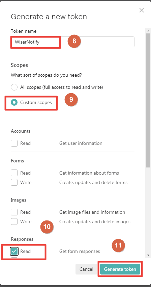
Task: Check Forms Read scope
Action: pyautogui.click(x=14, y=173)
